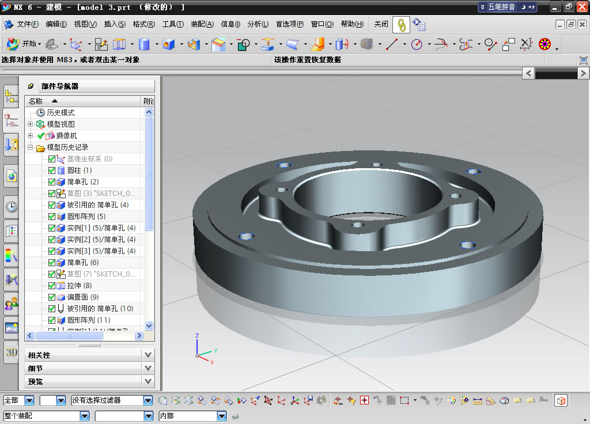
Task: Open the Roles sidebar tab with people icon
Action: tap(12, 303)
